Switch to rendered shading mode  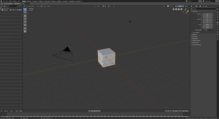coord(183,6)
